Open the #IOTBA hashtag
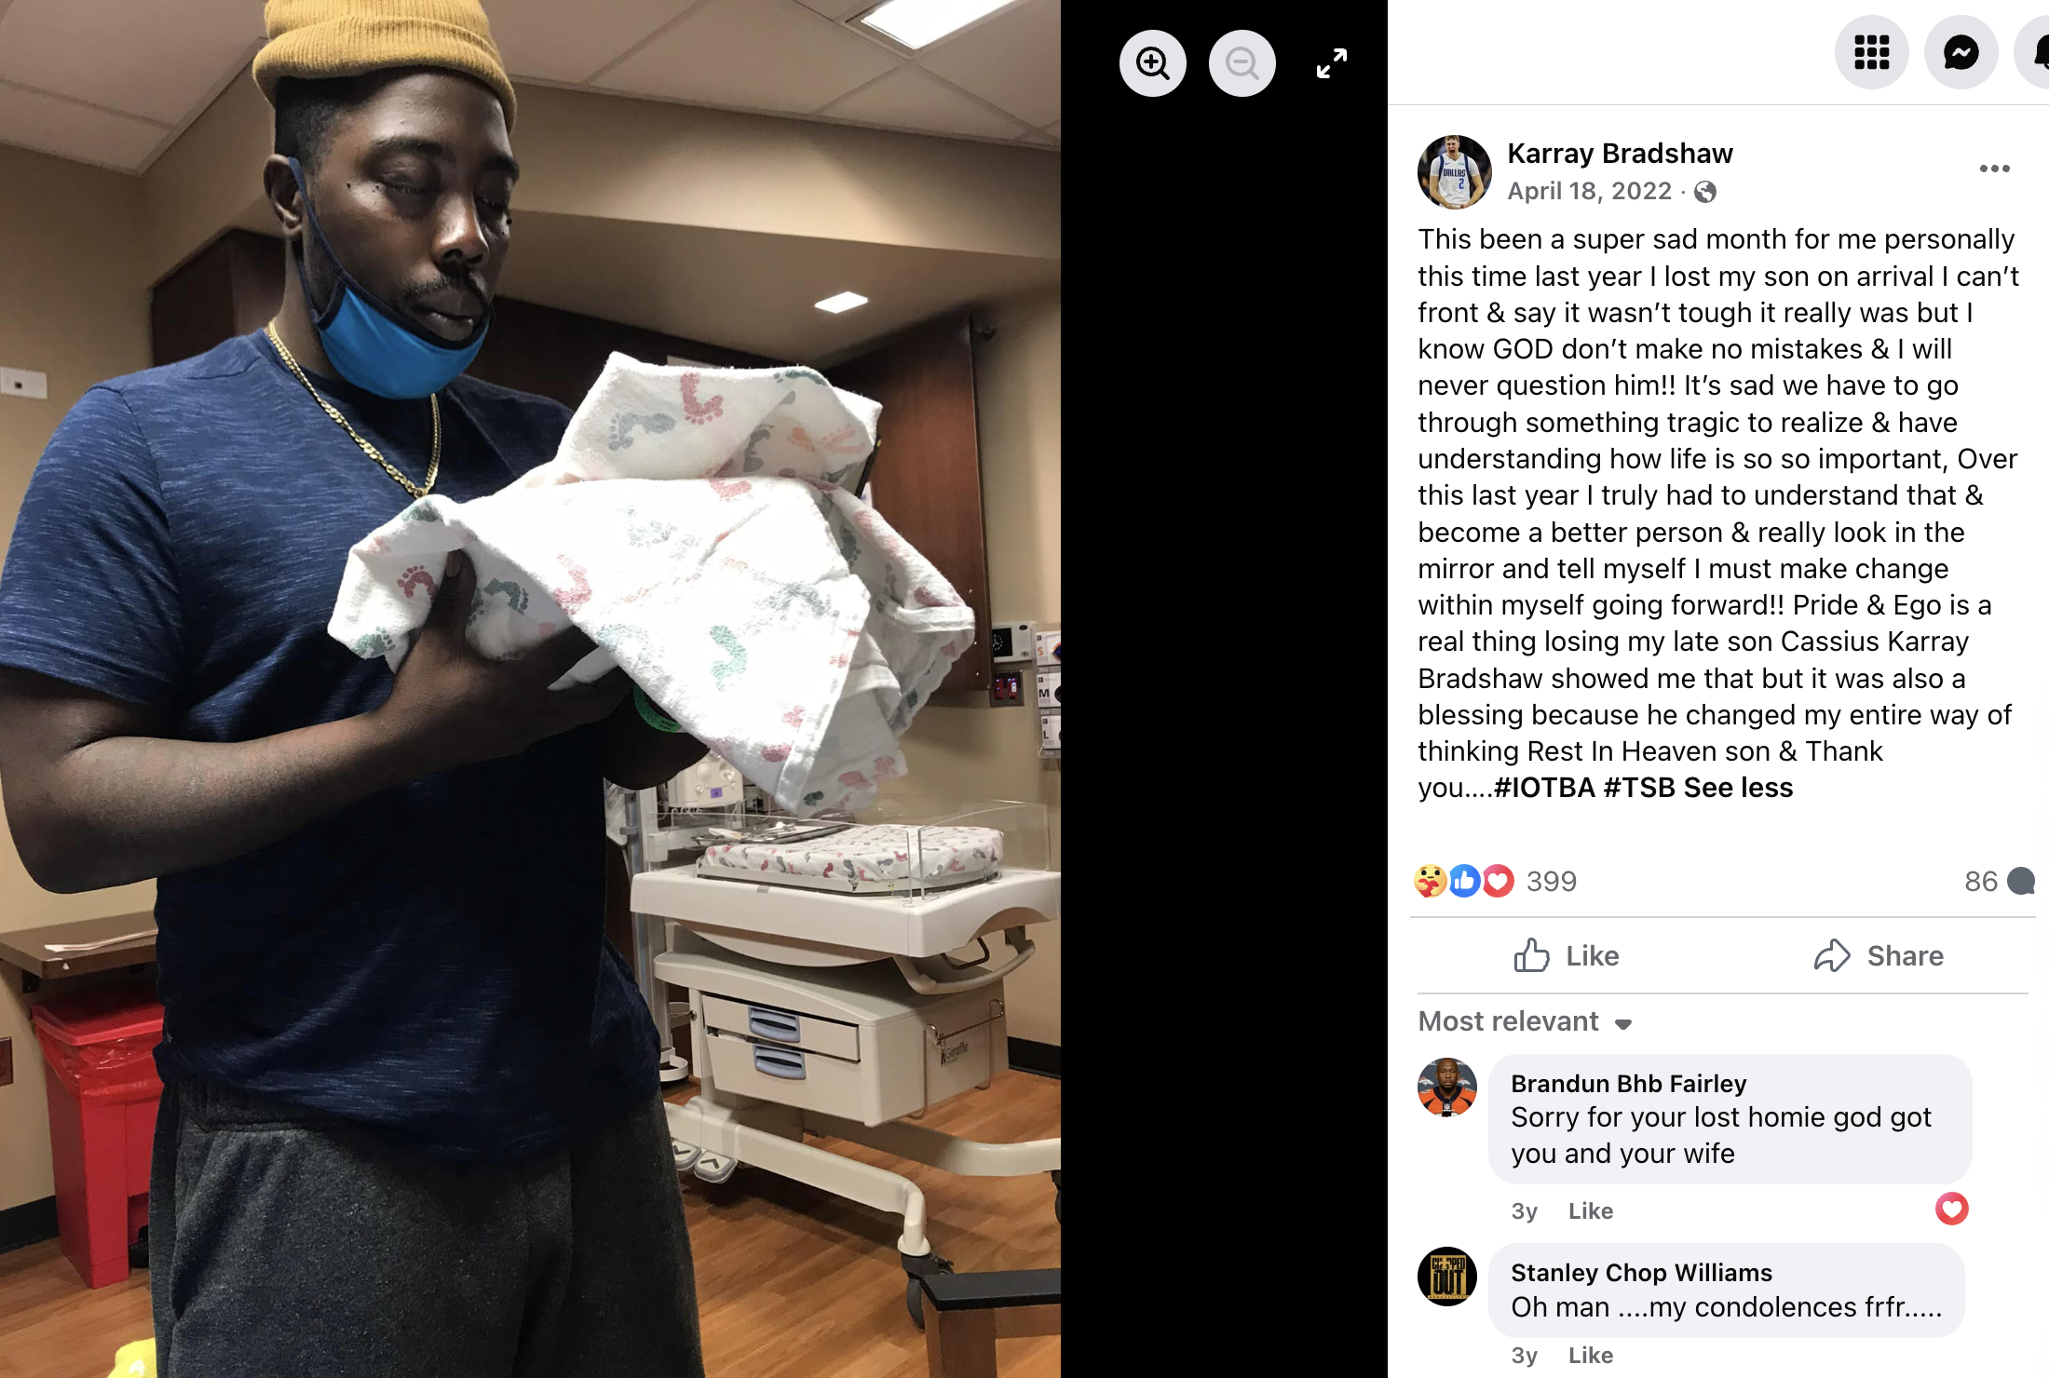Screen dimensions: 2049x1378 pyautogui.click(x=1544, y=788)
